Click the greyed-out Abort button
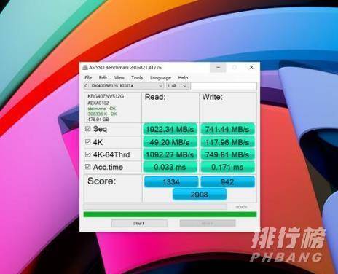Viewport: 338px width, 274px height. (208, 223)
